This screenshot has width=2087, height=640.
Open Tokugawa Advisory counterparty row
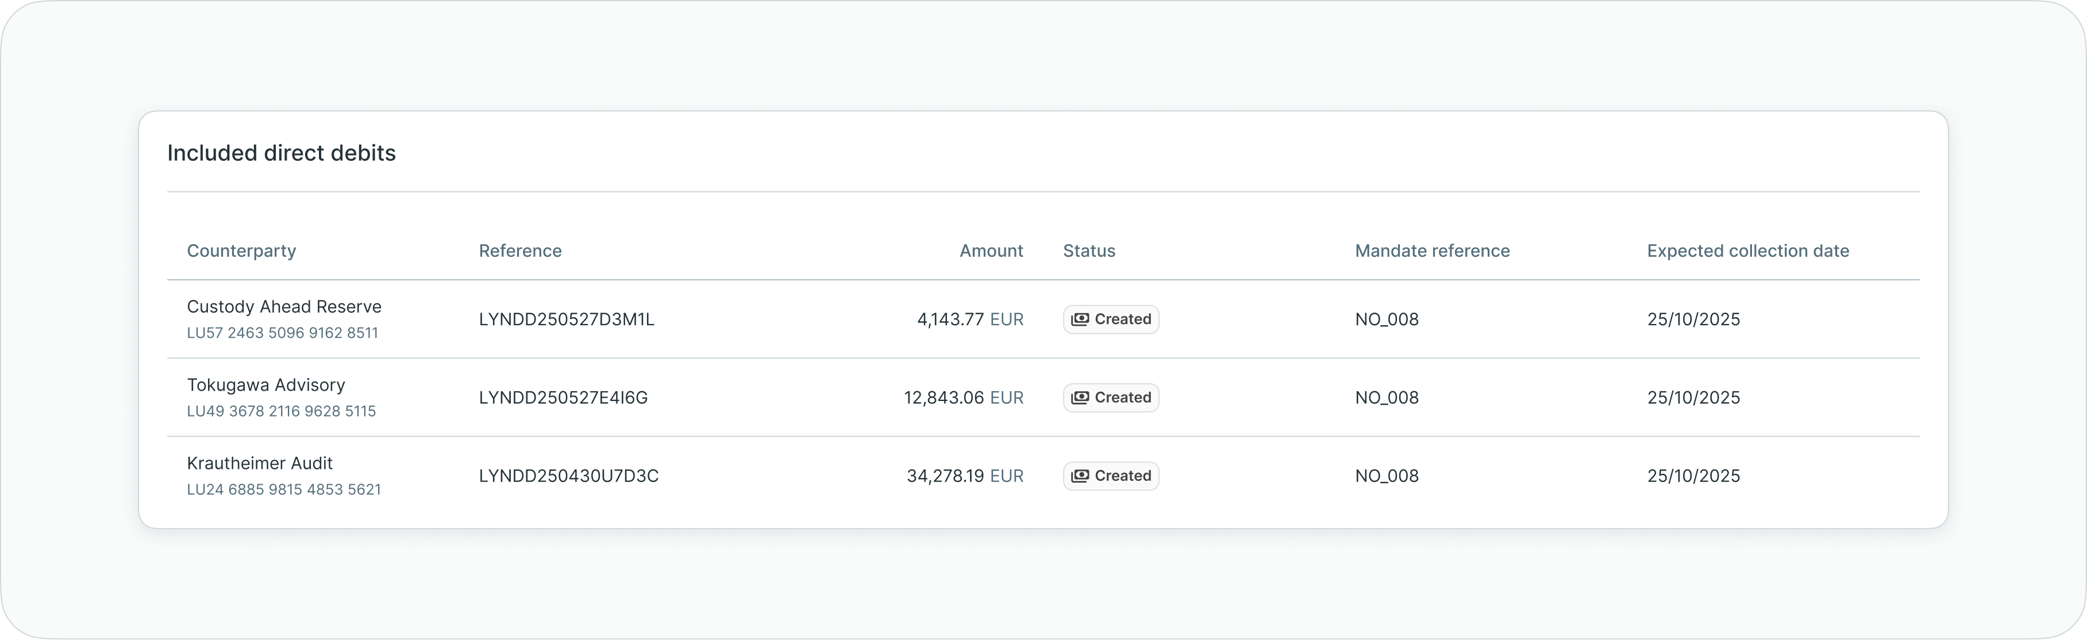[265, 385]
